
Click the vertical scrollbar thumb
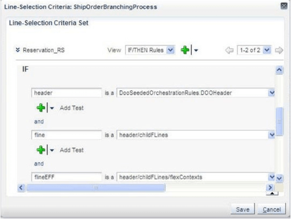click(x=279, y=122)
